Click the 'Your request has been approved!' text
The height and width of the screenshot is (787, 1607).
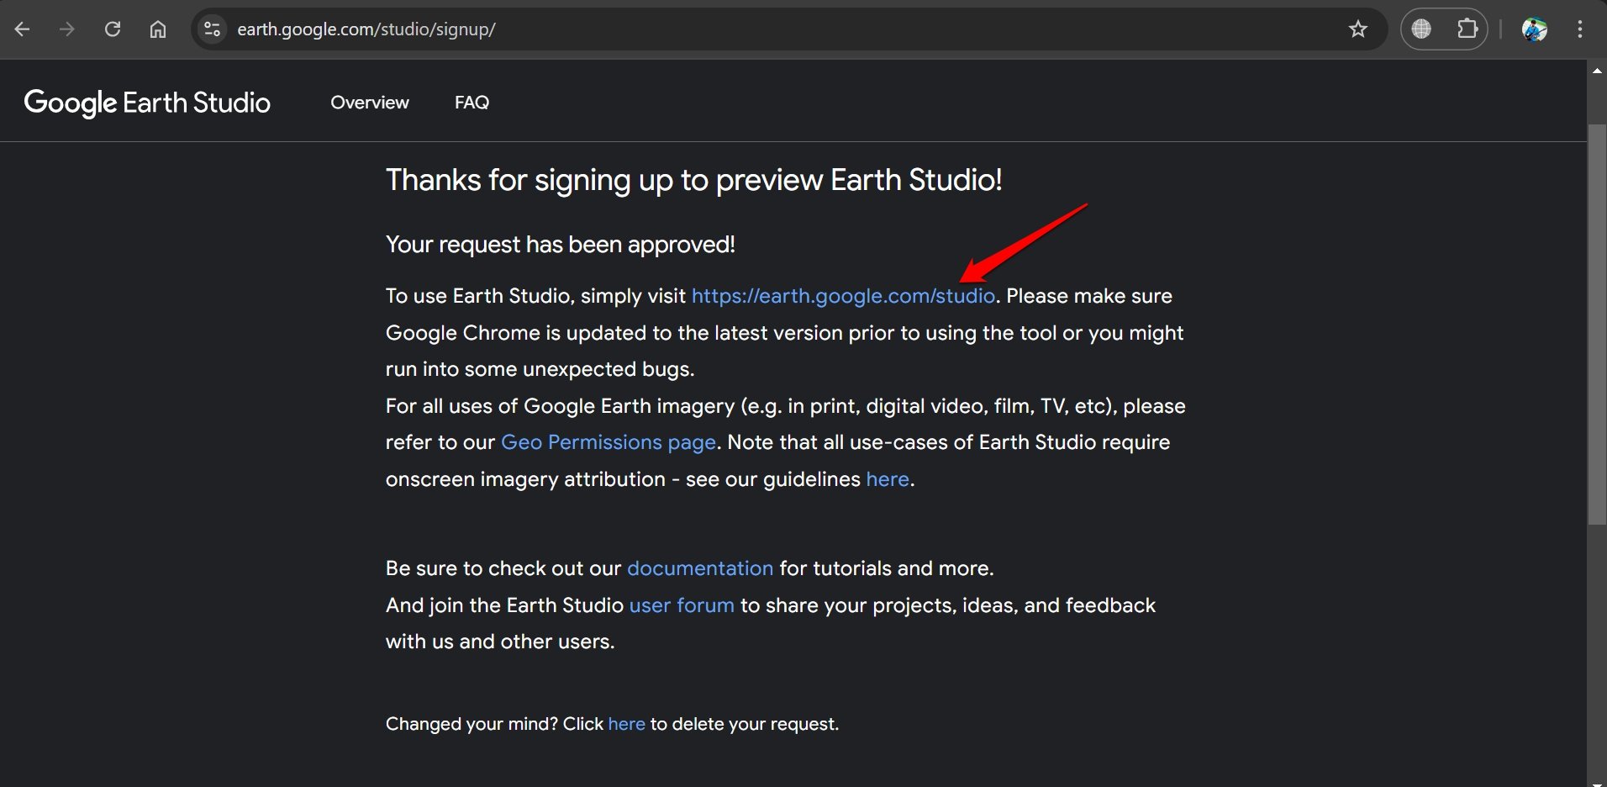click(x=561, y=245)
